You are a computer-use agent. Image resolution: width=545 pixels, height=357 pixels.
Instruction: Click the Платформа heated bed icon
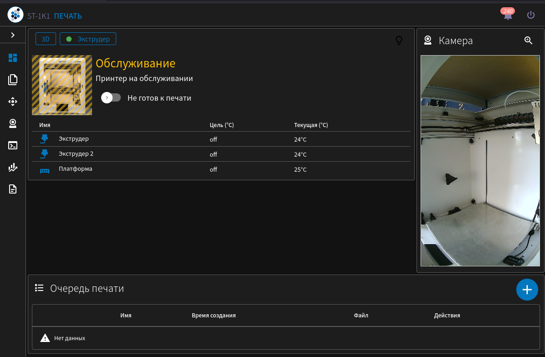[x=45, y=170]
